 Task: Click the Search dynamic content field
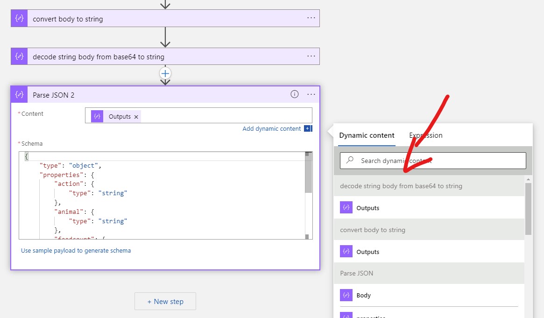pyautogui.click(x=439, y=161)
